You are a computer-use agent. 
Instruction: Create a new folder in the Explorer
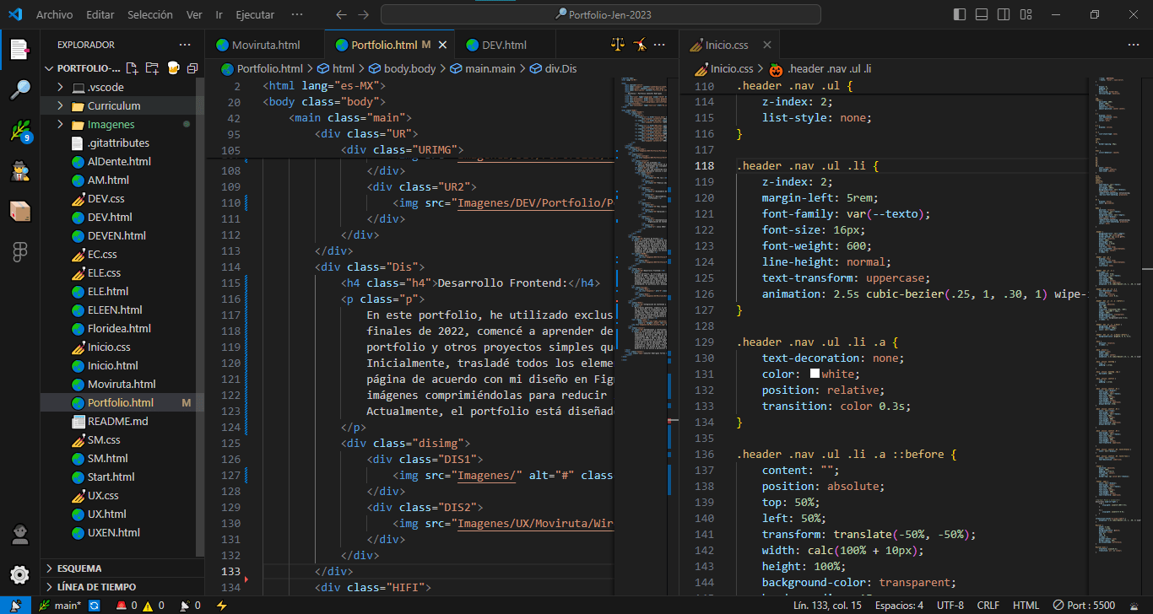point(151,68)
